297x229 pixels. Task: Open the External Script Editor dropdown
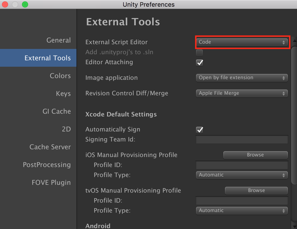tap(242, 42)
